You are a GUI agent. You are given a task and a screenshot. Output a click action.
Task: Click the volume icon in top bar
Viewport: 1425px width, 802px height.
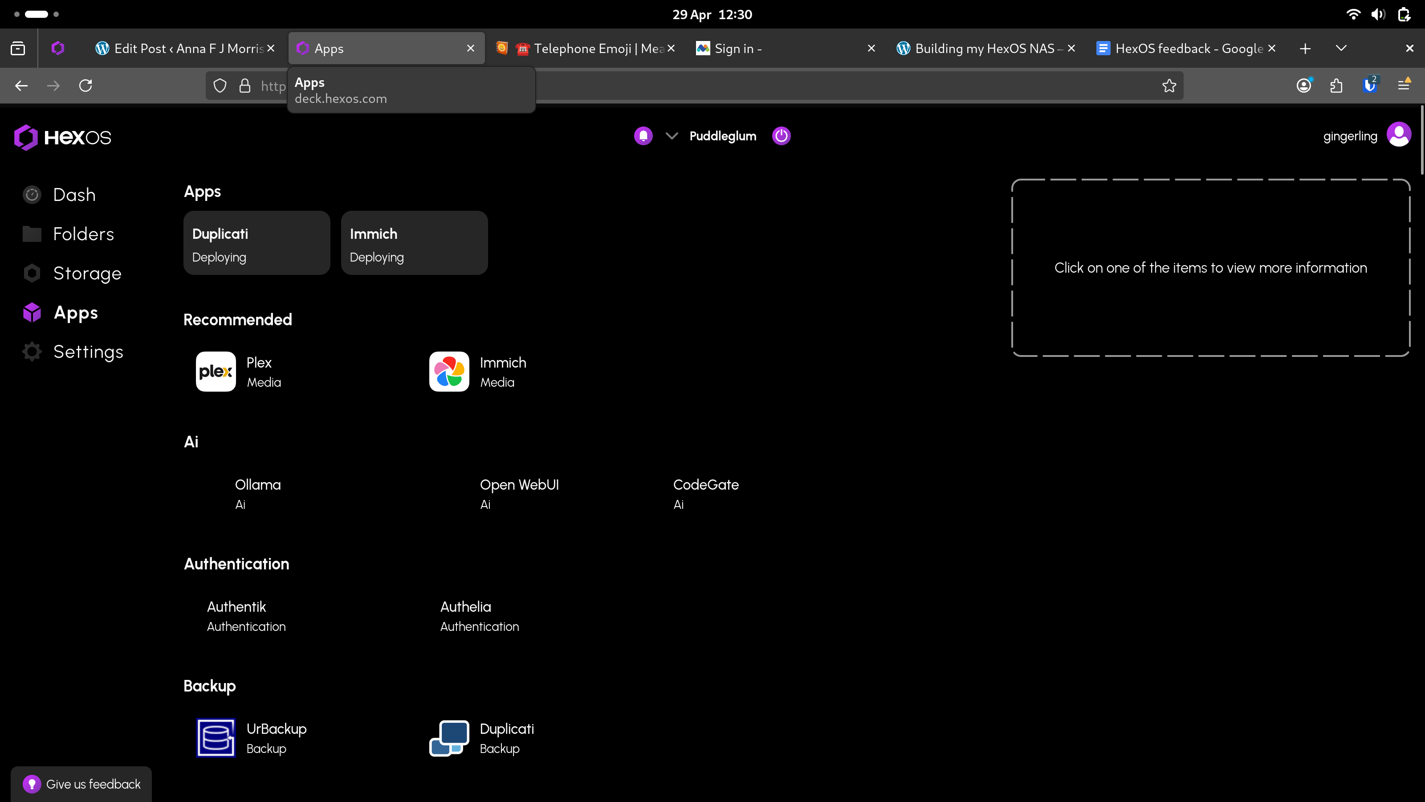1378,14
